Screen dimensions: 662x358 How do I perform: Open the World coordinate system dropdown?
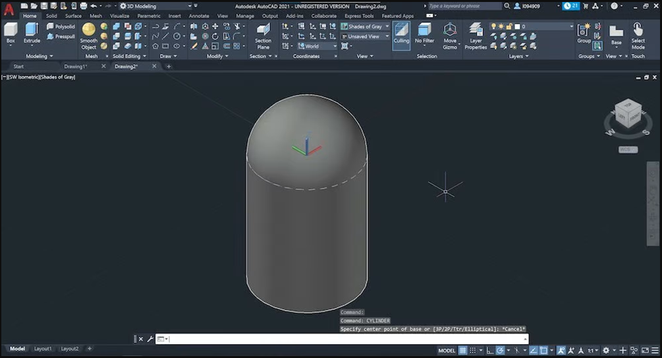(317, 46)
